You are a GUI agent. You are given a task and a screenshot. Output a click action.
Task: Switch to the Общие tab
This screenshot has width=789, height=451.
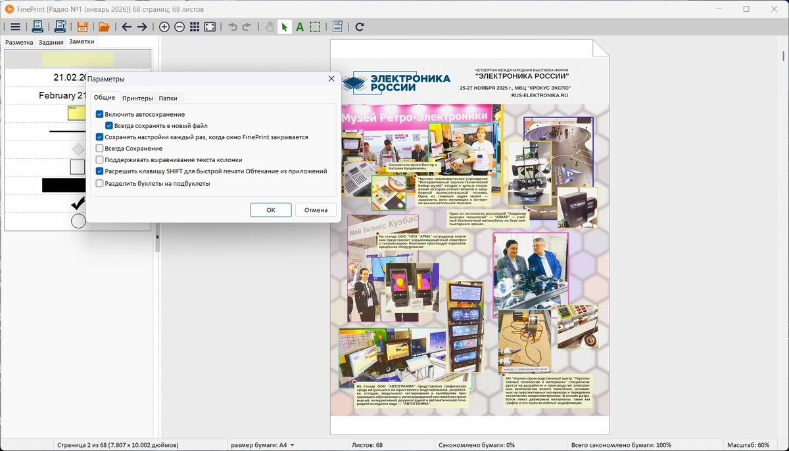tap(105, 98)
